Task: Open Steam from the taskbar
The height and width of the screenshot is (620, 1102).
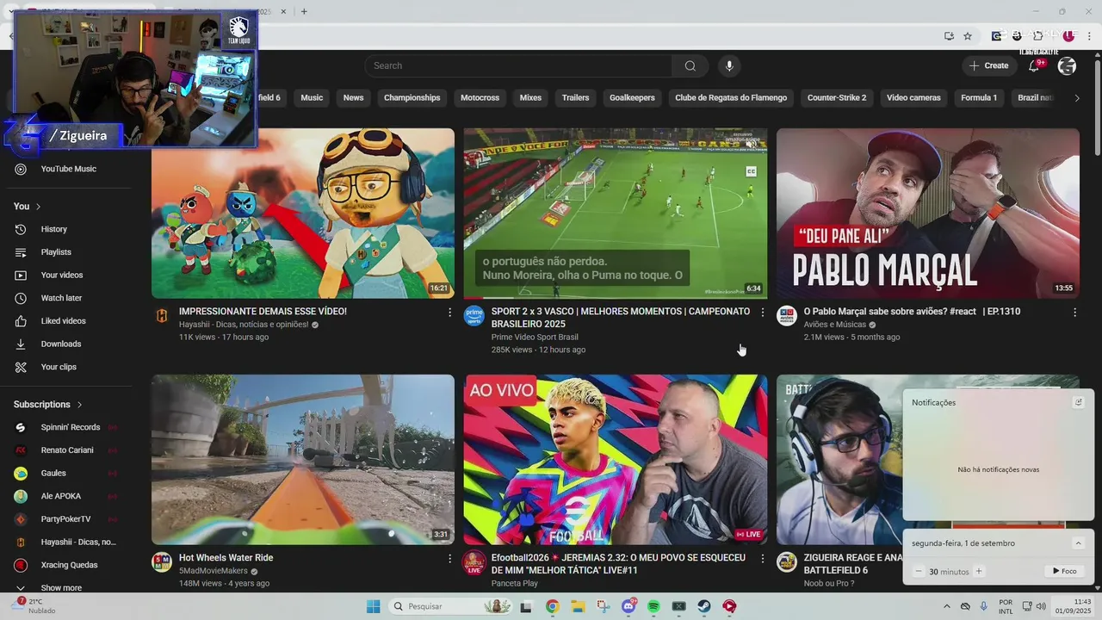Action: coord(704,606)
